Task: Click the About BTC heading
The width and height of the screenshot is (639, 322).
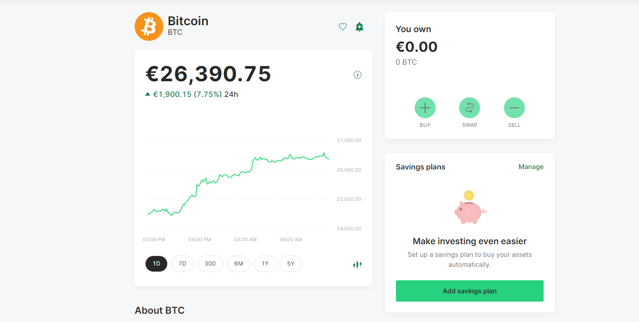Action: coord(160,310)
